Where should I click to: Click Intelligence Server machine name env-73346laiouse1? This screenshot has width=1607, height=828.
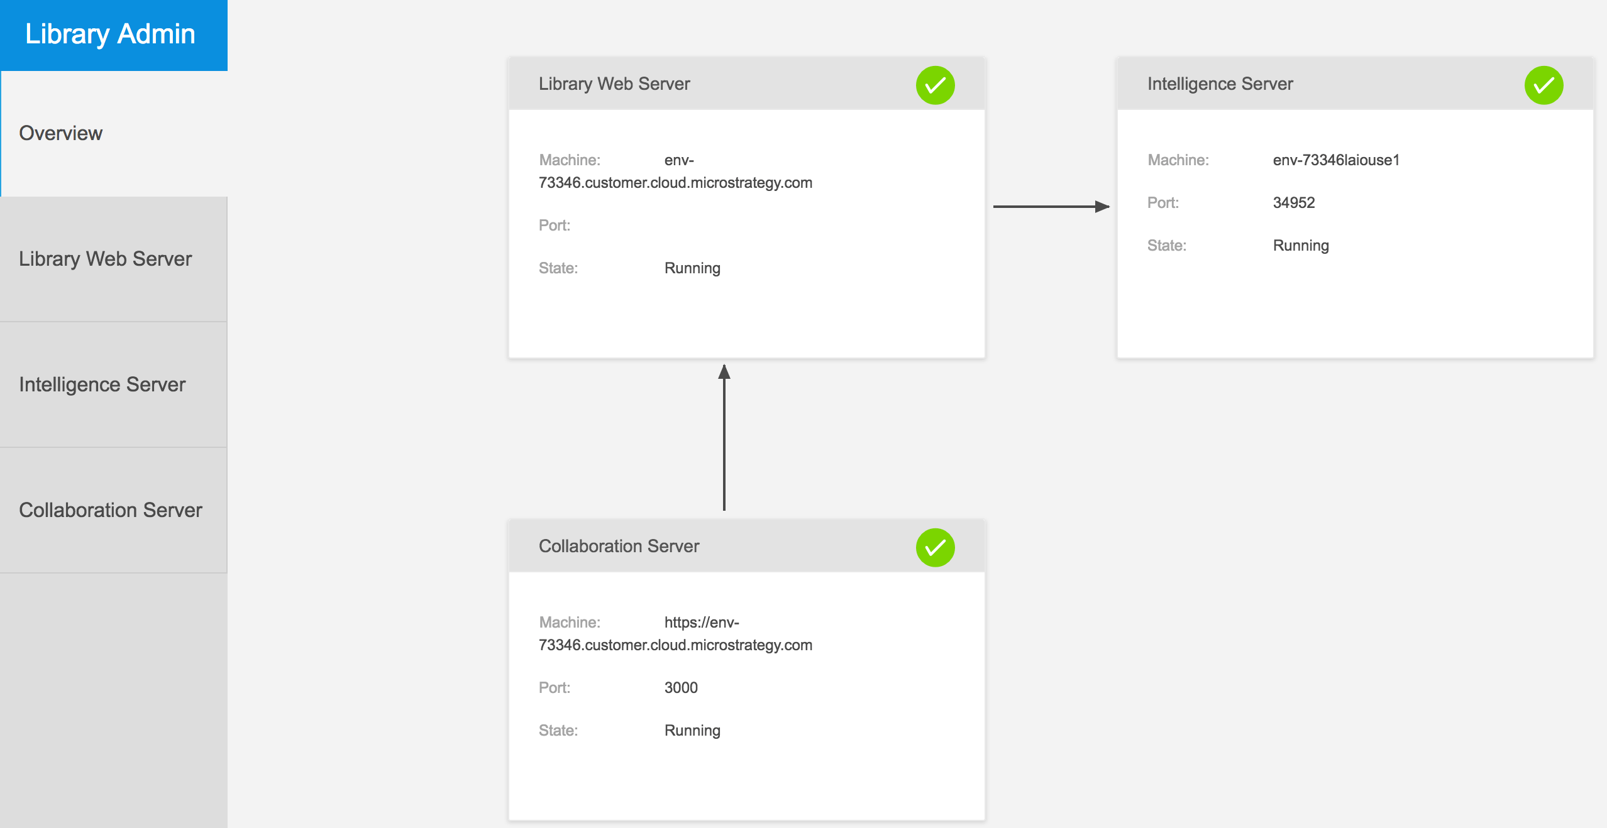pyautogui.click(x=1336, y=160)
